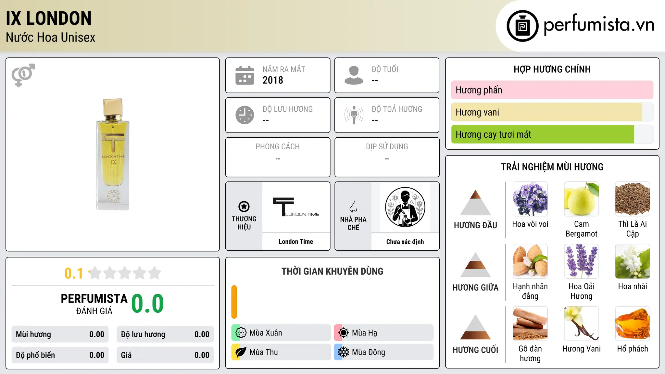Click the HỢP HƯƠNG CHÍNH heading
This screenshot has width=665, height=374.
coord(552,69)
